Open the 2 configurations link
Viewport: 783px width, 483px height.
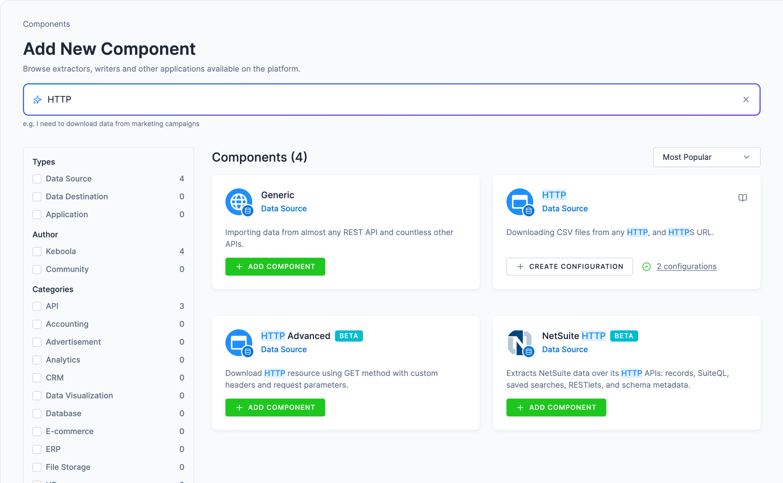coord(687,266)
